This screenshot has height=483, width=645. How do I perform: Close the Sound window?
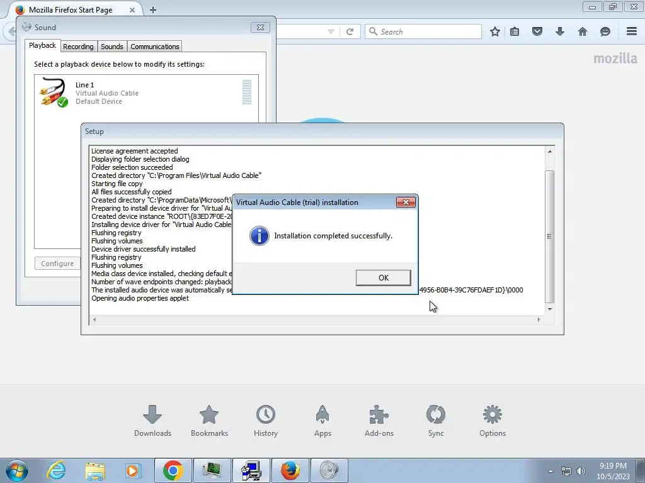[260, 28]
